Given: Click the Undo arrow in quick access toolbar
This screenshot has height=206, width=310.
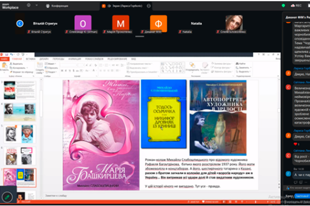Looking at the screenshot, I should (x=12, y=54).
